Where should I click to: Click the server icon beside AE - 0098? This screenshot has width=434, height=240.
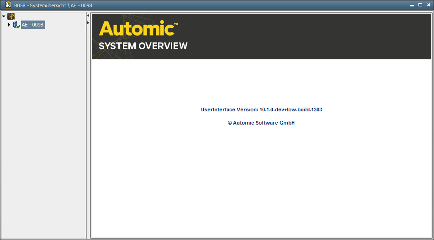[16, 25]
